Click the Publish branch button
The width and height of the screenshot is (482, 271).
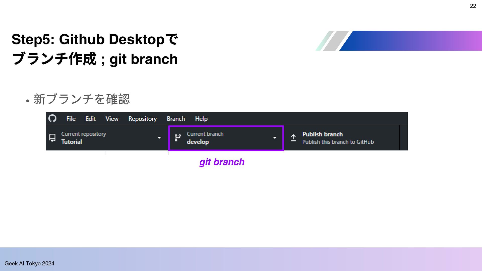tap(342, 138)
